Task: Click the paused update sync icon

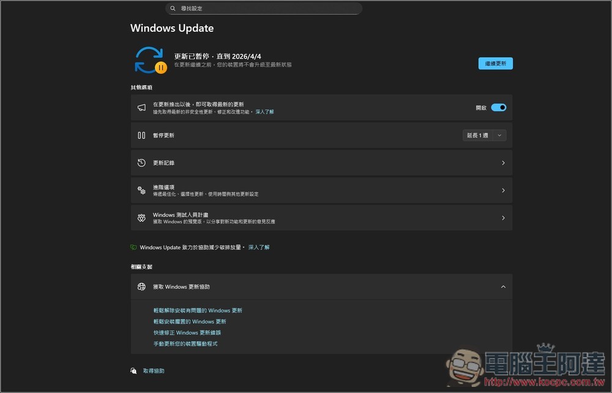Action: [x=149, y=58]
